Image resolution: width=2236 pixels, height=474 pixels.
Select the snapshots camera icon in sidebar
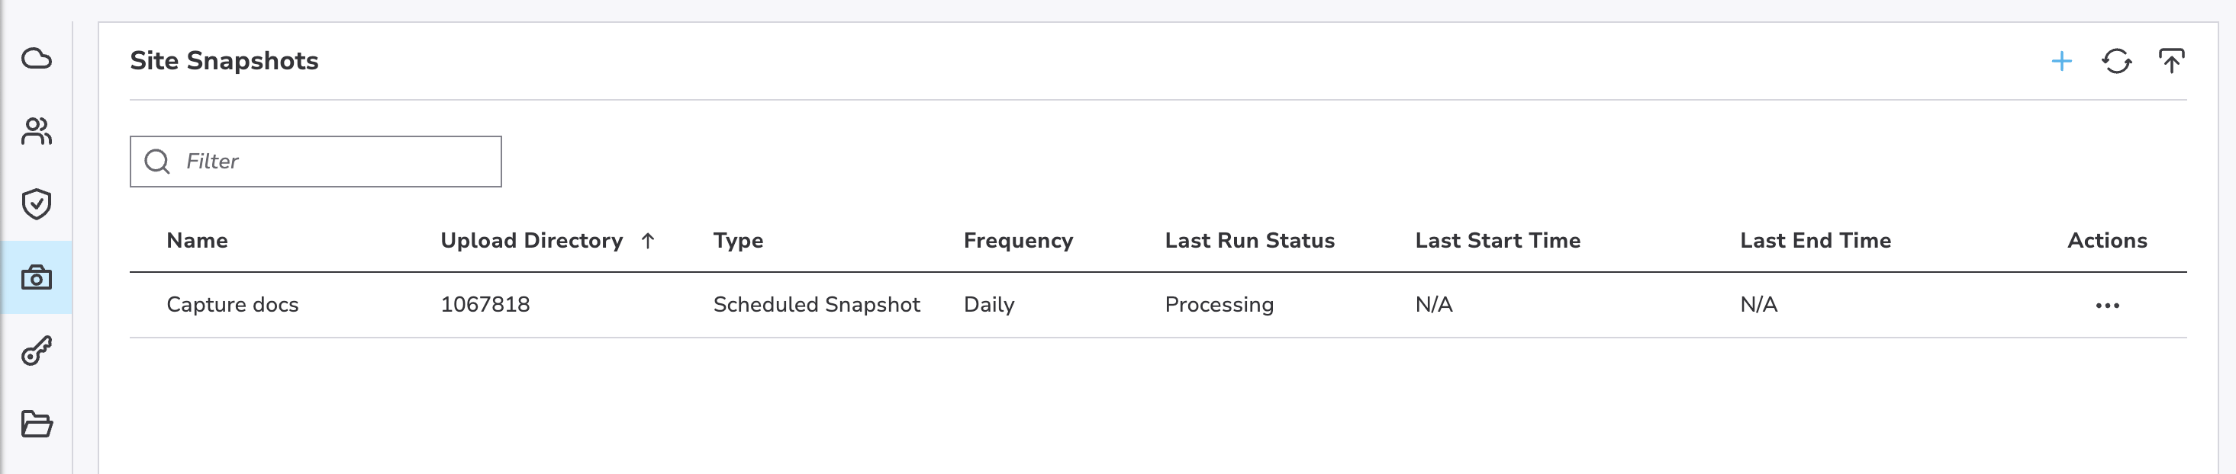[x=37, y=278]
